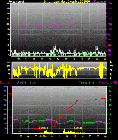This screenshot has height=140, width=118.
Task: Click -5 on the green temperature axis
Action: click(109, 128)
